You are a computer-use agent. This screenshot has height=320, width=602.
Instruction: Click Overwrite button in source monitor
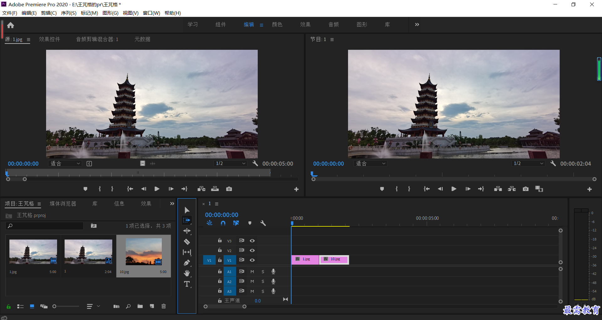215,189
